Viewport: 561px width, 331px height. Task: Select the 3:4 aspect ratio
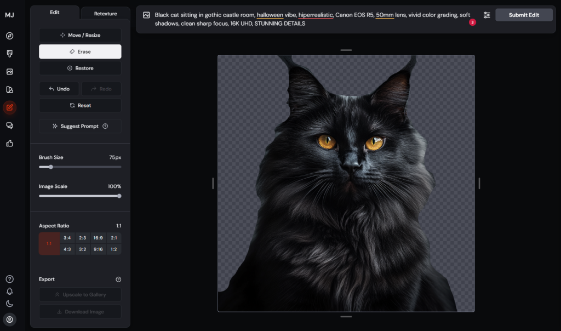(x=67, y=238)
